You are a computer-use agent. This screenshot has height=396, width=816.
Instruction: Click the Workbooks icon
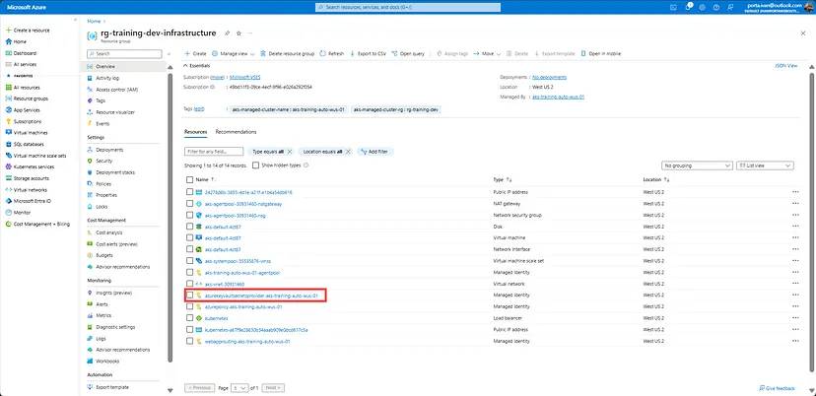(x=91, y=362)
